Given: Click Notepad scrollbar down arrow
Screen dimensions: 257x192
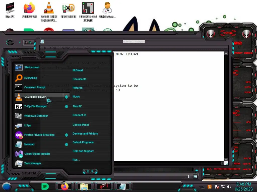Looking at the screenshot, I should tap(226, 159).
